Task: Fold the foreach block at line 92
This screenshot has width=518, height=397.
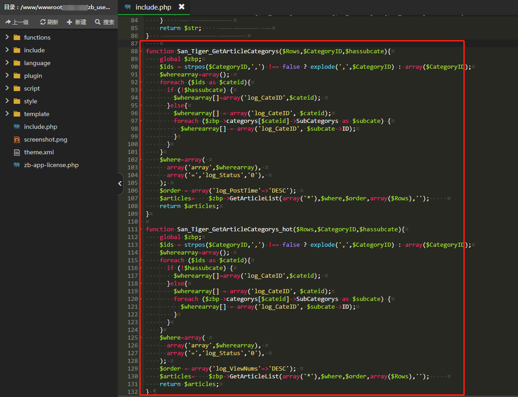Action: [x=142, y=82]
